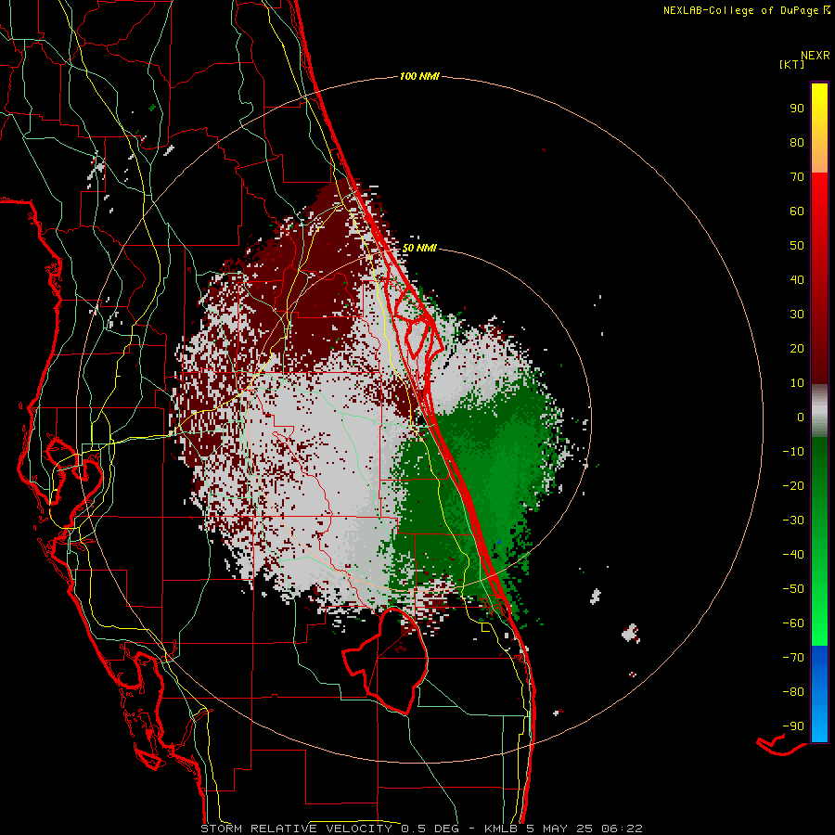Pick the blue bottom segment of the color bar
The image size is (835, 835).
[x=819, y=693]
